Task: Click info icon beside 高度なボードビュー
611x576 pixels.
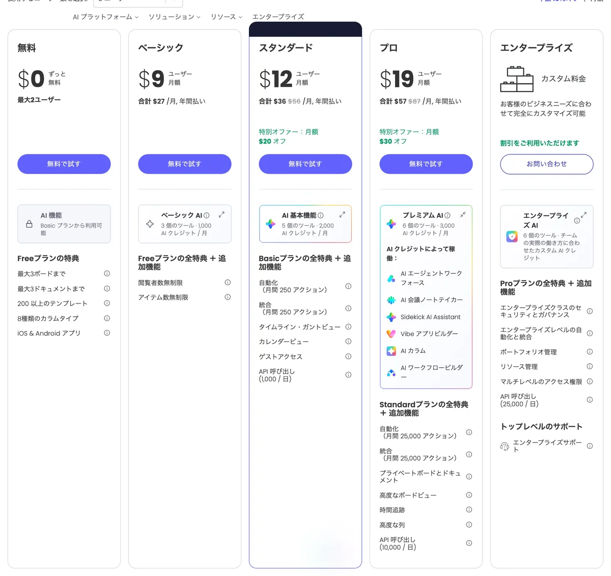Action: click(x=469, y=495)
